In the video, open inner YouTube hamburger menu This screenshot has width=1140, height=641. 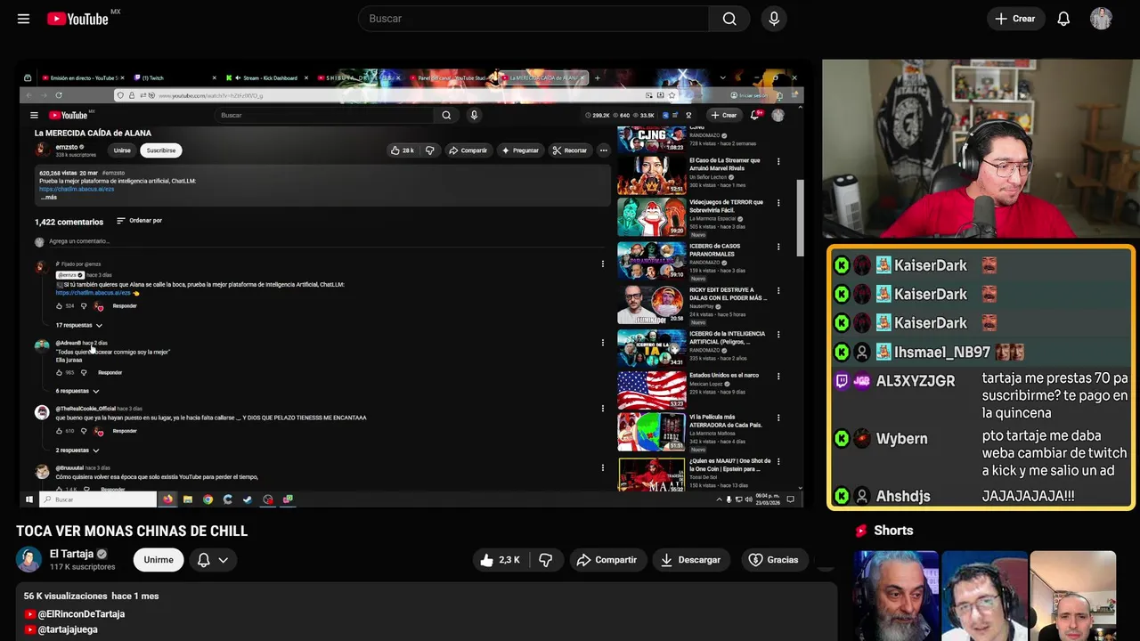(x=34, y=115)
